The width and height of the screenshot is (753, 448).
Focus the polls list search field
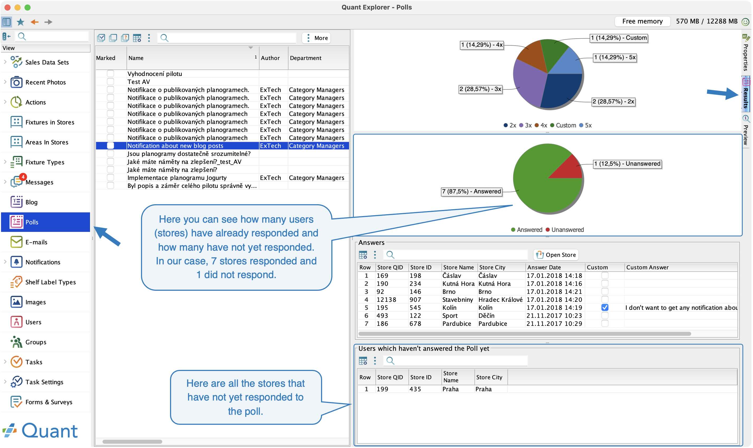click(x=227, y=38)
